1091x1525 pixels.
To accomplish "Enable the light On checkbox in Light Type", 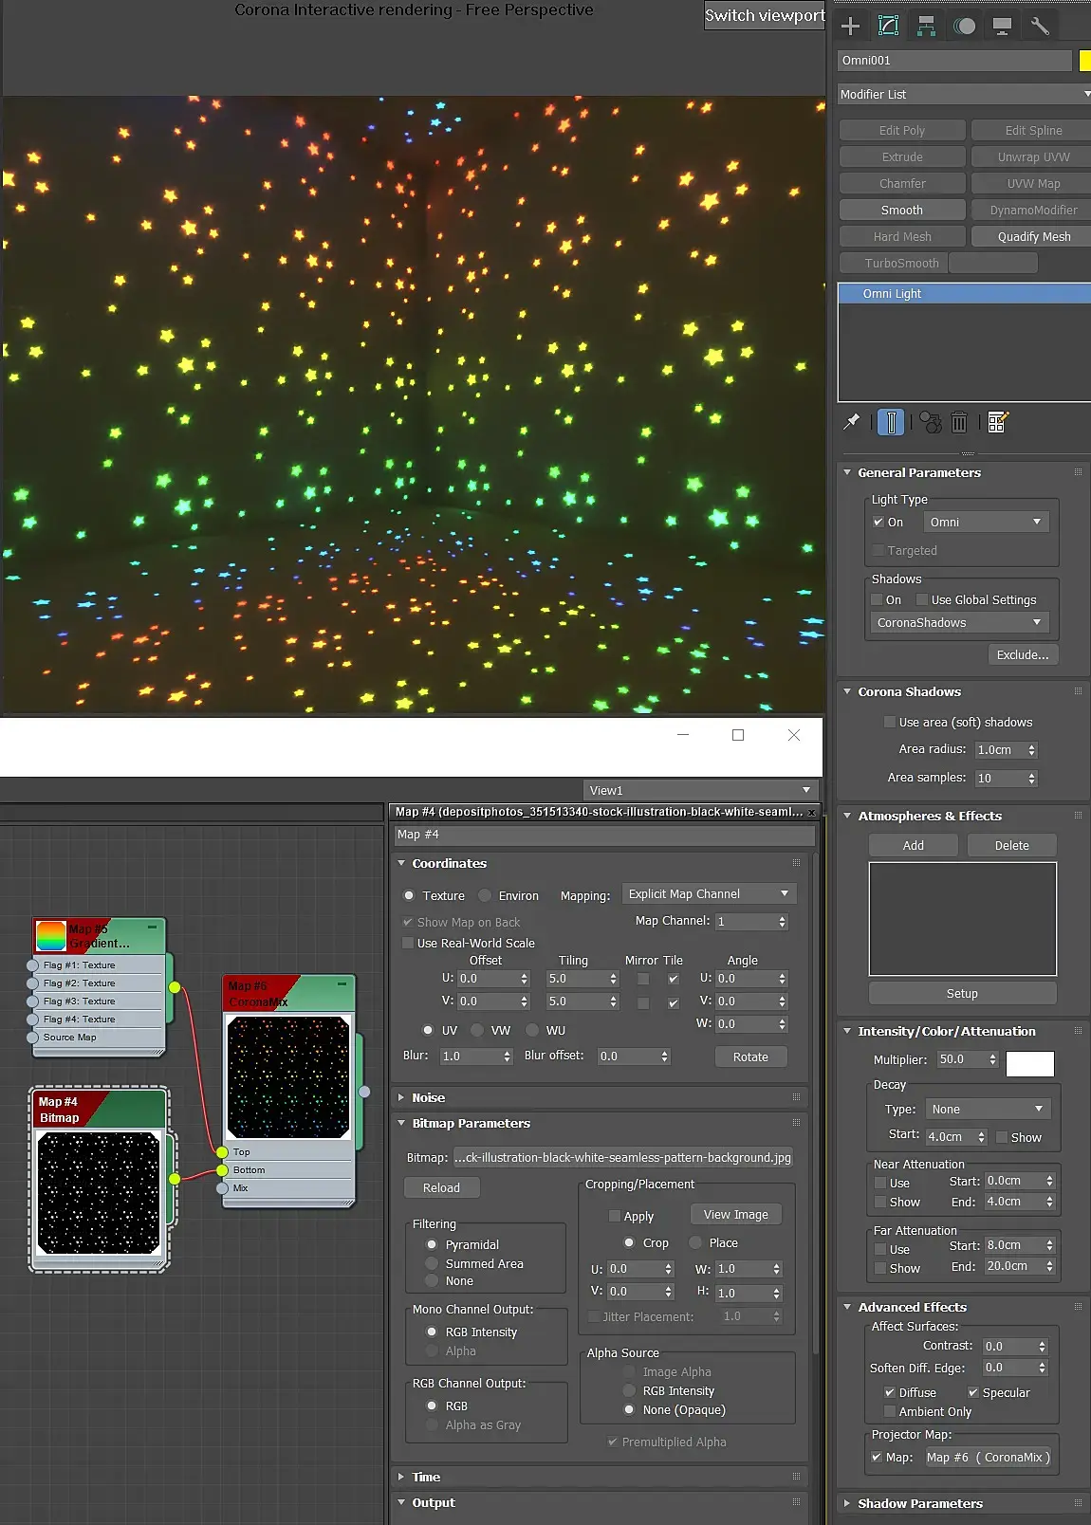I will [x=878, y=523].
